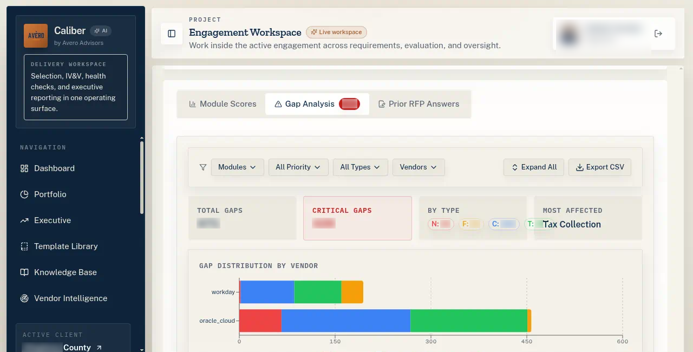Open the All Priority dropdown
This screenshot has width=693, height=352.
tap(298, 167)
